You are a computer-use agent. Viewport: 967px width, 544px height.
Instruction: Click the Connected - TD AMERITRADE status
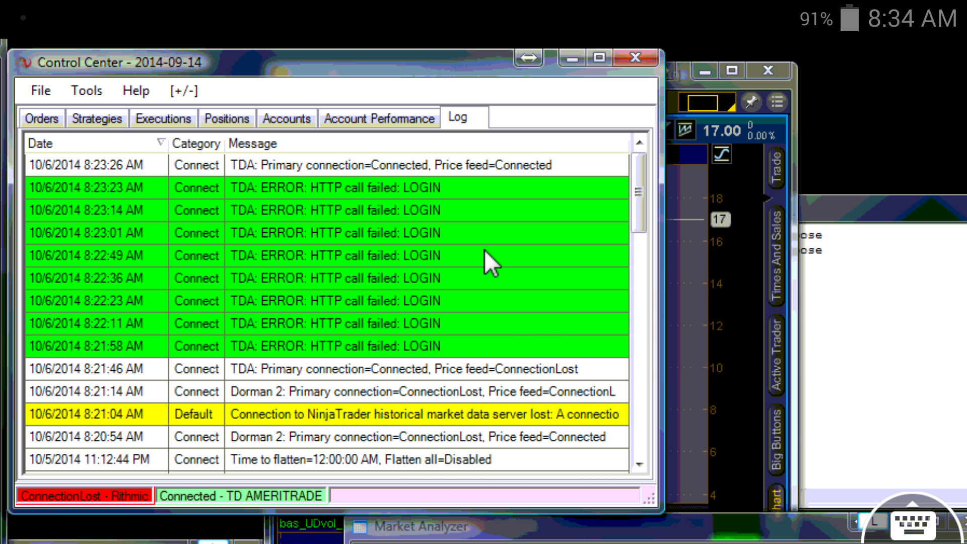click(241, 496)
